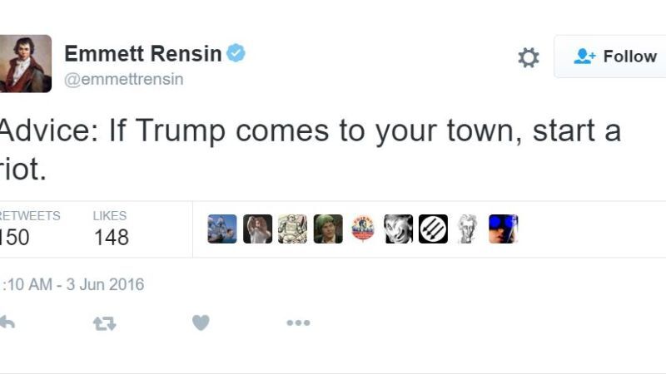Open the first liker avatar with blue sky
Viewport: 666px width, 374px height.
[x=222, y=229]
